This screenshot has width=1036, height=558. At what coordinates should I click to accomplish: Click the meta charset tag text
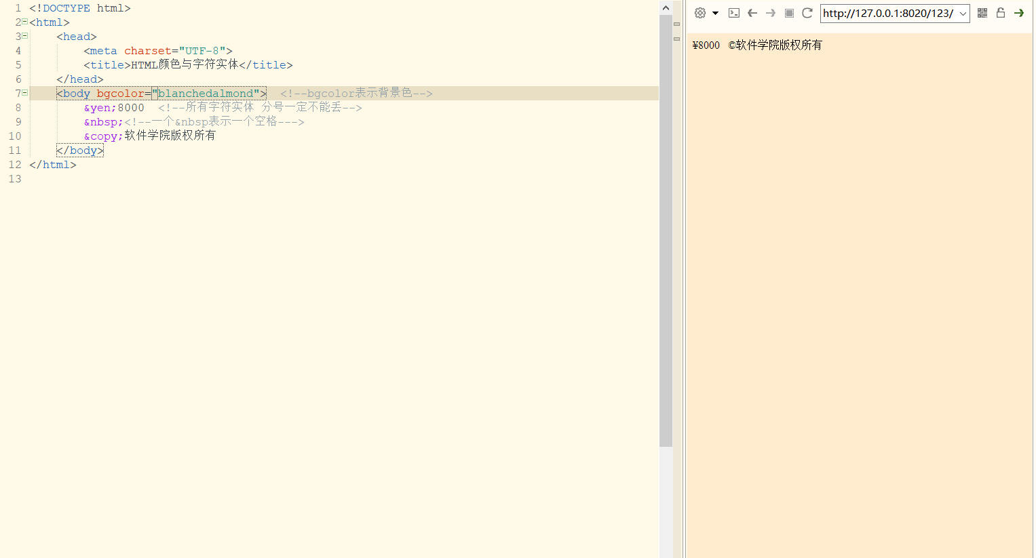click(158, 51)
